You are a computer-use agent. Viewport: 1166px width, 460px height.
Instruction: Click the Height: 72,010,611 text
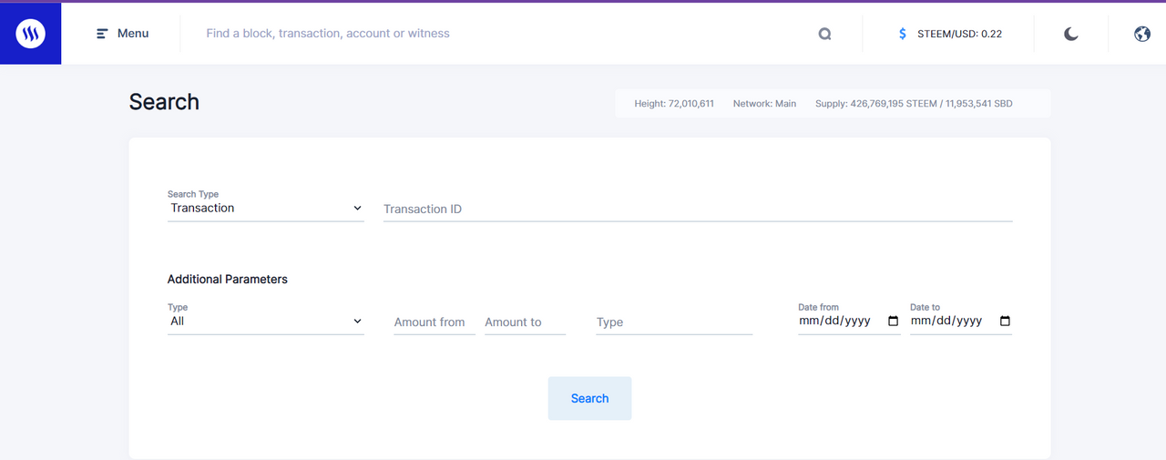click(674, 104)
